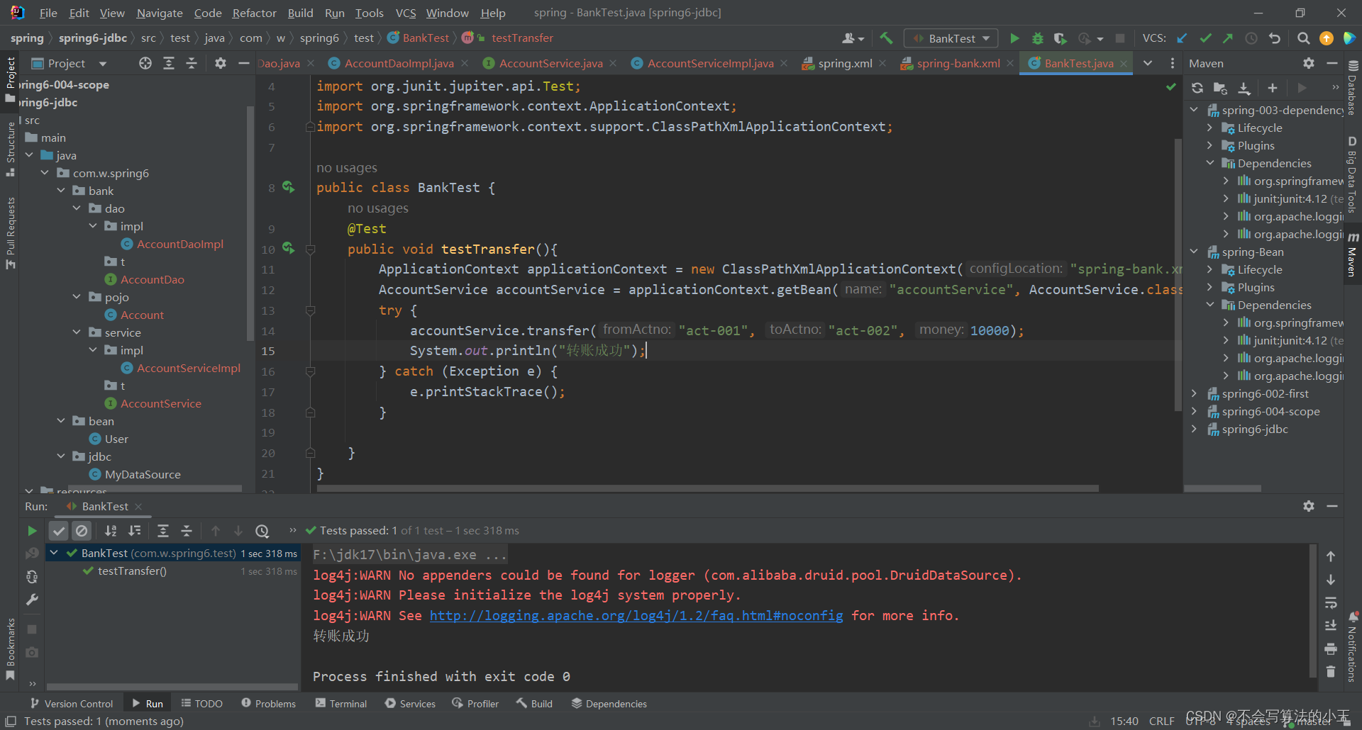Open Dependencies tool window button
The height and width of the screenshot is (730, 1362).
(609, 704)
